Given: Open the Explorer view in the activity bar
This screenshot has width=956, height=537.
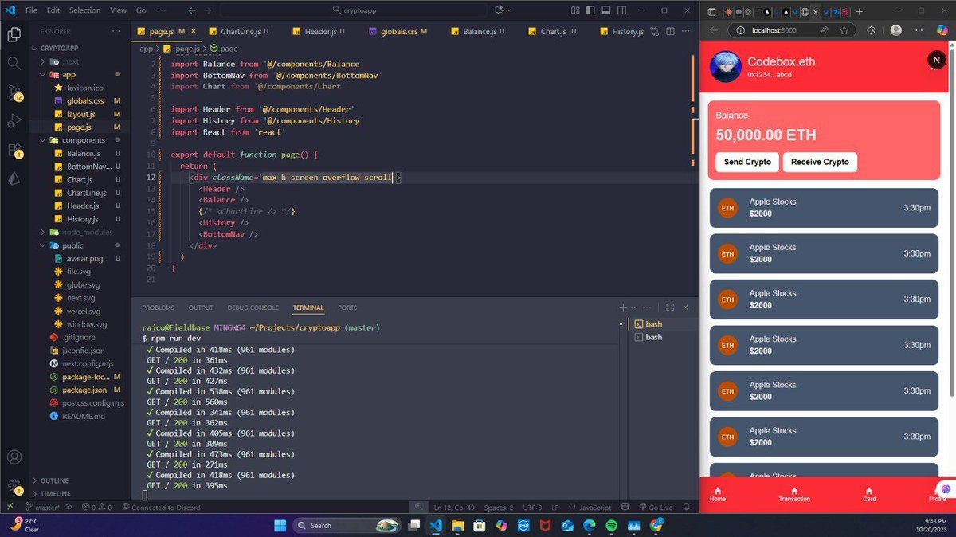Looking at the screenshot, I should pos(14,34).
